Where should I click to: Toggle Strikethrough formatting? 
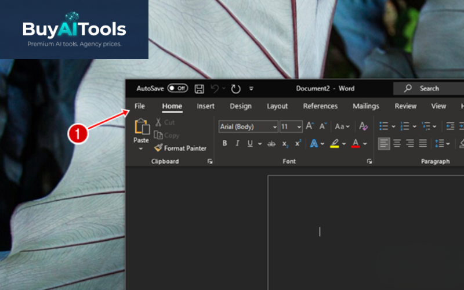271,144
